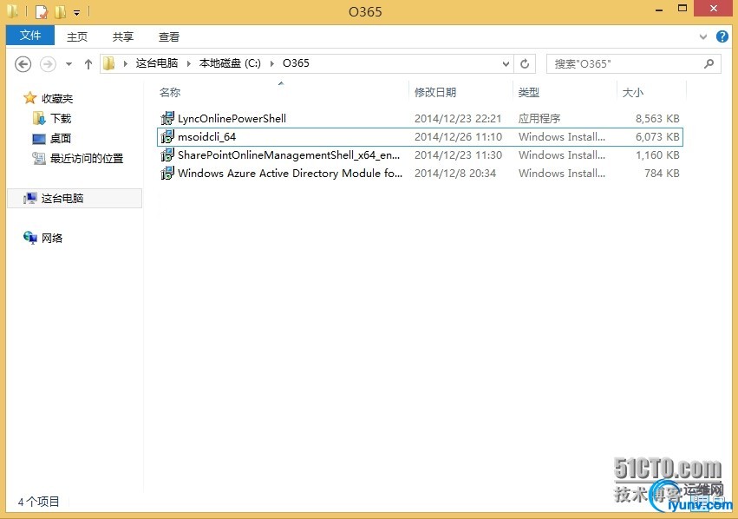Click the SharePointOnlineManagementShell file icon
The image size is (738, 519).
[167, 155]
